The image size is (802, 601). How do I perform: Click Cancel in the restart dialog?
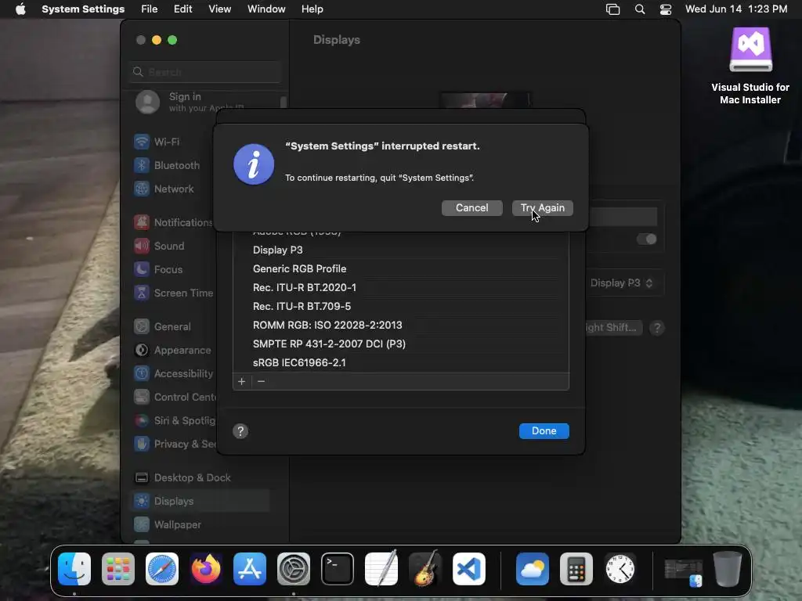click(x=472, y=208)
